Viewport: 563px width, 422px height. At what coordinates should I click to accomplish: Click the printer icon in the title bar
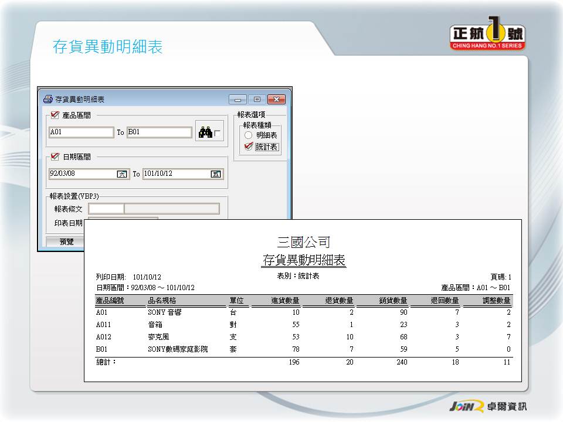click(x=48, y=99)
